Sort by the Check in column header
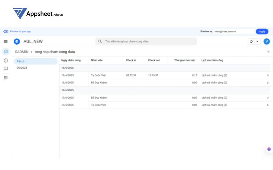 [131, 60]
